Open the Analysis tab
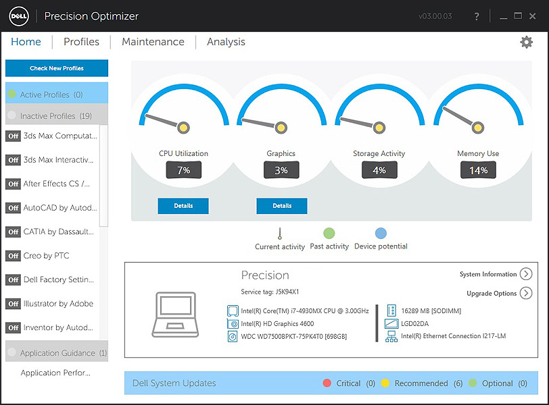Screen dimensions: 549x405 pyautogui.click(x=226, y=42)
